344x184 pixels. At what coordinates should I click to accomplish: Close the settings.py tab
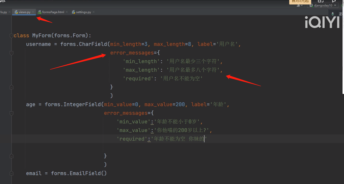pyautogui.click(x=94, y=12)
